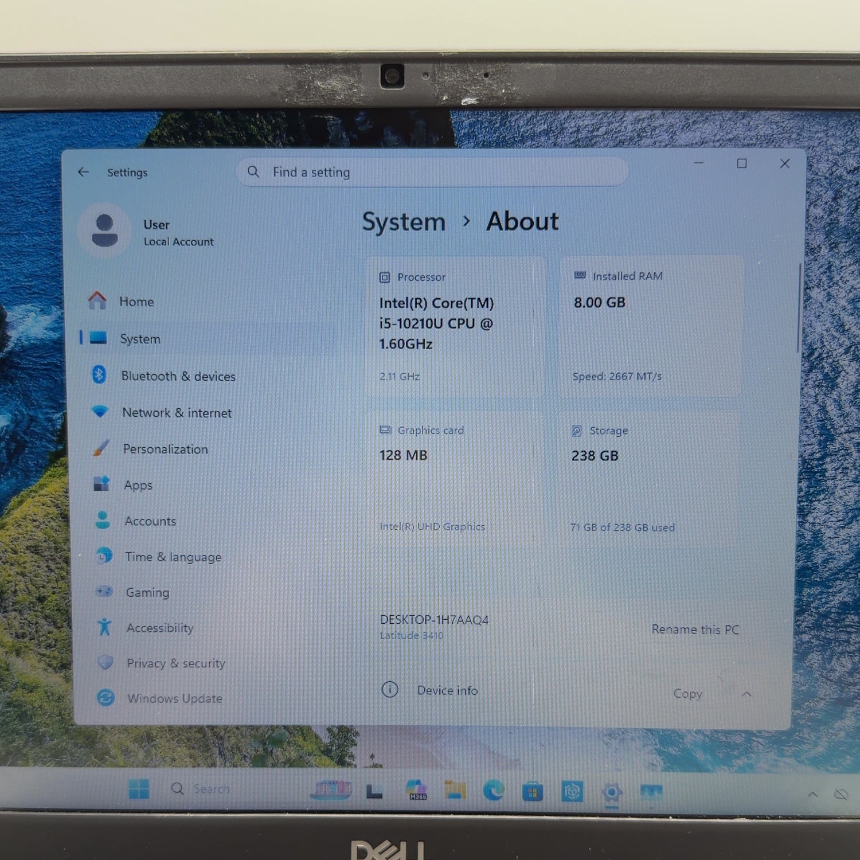Click the DESKTOP-1H7AAQ4 device name
This screenshot has width=860, height=860.
point(434,620)
